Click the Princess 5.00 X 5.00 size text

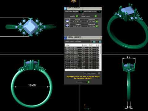coord(77,26)
